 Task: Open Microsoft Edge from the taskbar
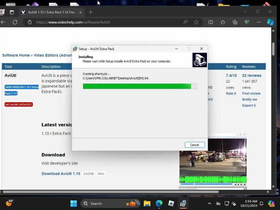pos(159,203)
